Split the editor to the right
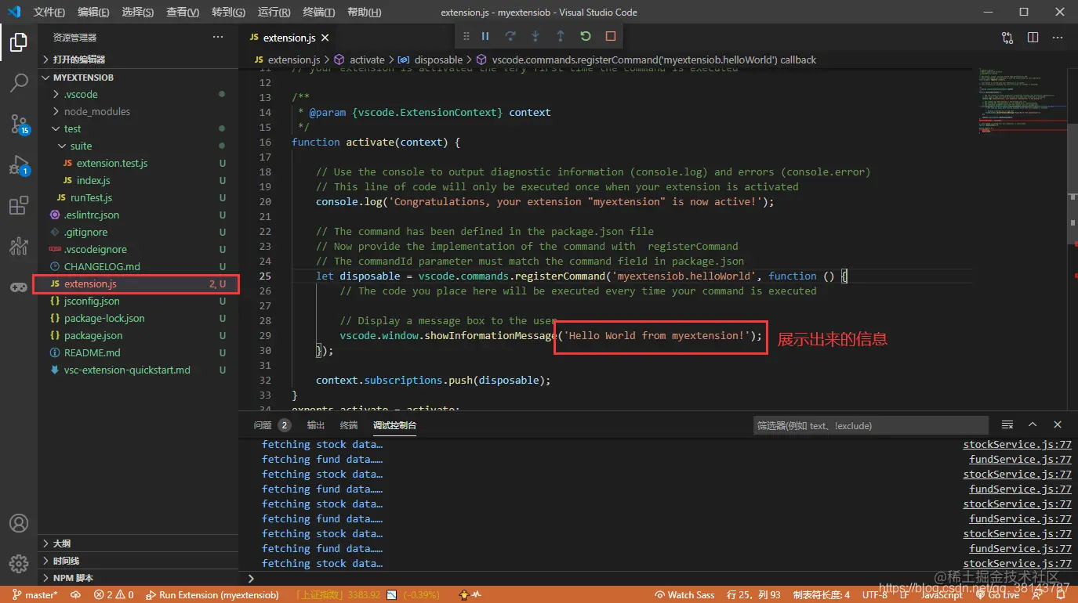The height and width of the screenshot is (603, 1078). (x=1033, y=37)
